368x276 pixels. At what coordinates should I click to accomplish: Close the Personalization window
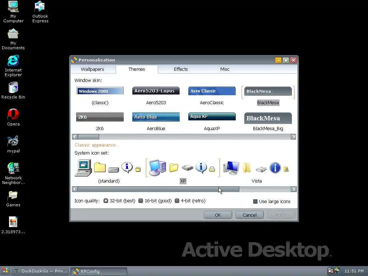click(x=293, y=60)
